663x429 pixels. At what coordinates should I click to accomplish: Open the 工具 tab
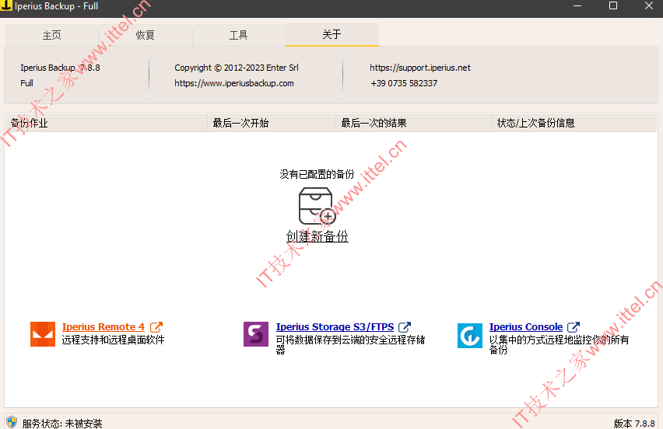coord(238,35)
